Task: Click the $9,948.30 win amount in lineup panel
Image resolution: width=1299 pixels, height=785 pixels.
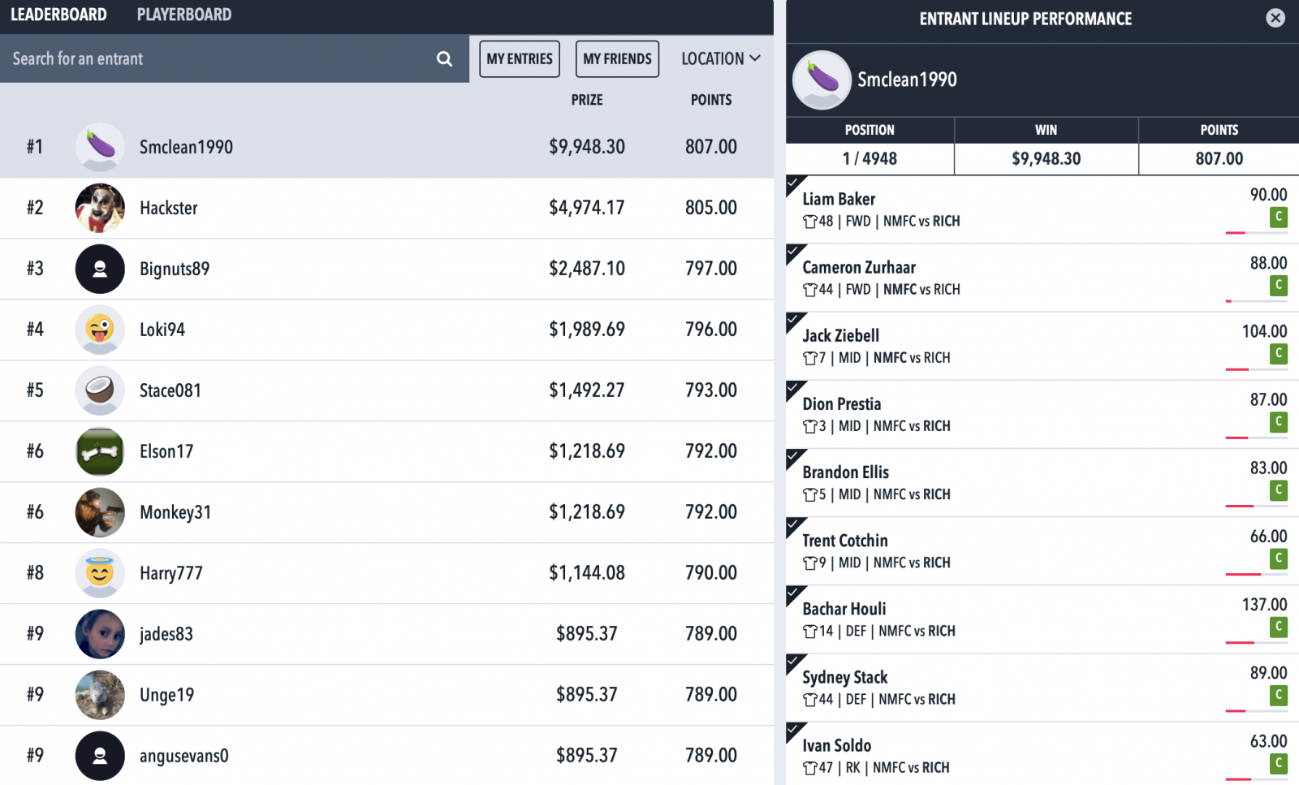Action: [1046, 158]
